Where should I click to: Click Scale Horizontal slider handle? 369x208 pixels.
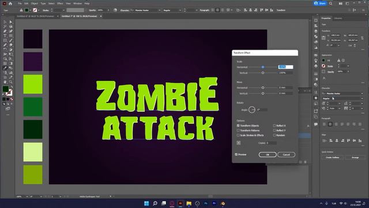click(x=263, y=67)
